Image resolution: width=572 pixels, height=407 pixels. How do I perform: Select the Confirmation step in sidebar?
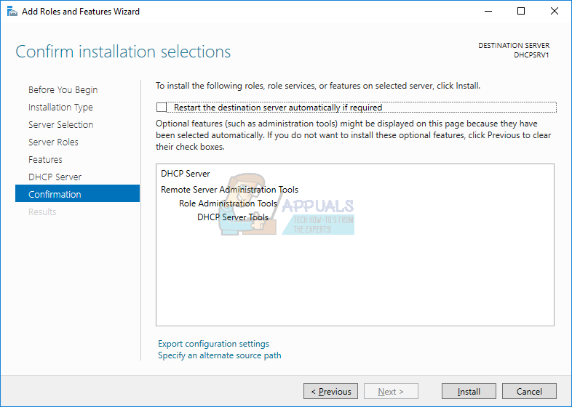click(55, 195)
